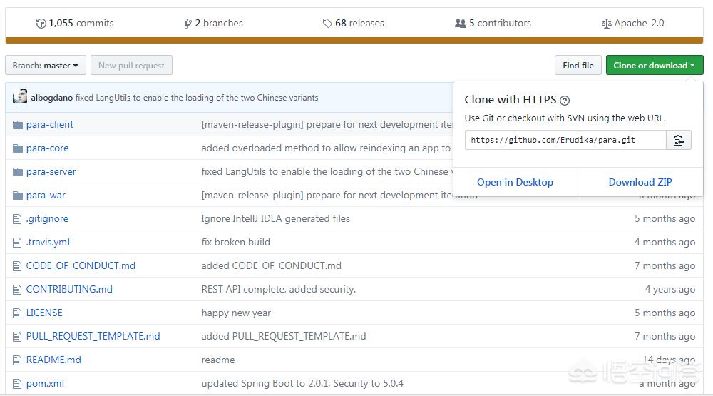Click the CODE_OF_CONDUCT.md file icon
This screenshot has width=713, height=396.
coord(17,266)
